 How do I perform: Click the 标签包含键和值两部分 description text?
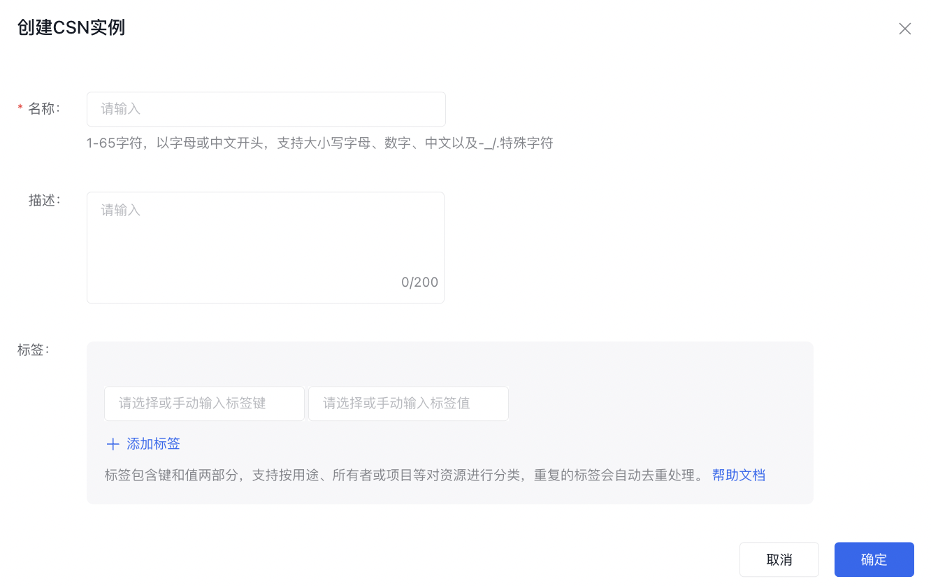[x=404, y=476]
